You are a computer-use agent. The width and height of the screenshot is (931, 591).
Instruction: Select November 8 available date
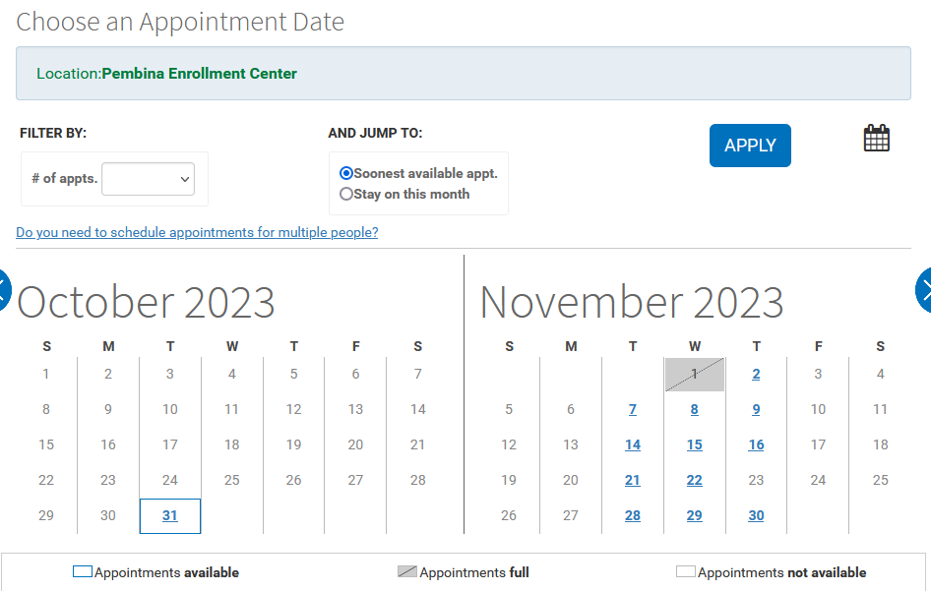(x=695, y=409)
